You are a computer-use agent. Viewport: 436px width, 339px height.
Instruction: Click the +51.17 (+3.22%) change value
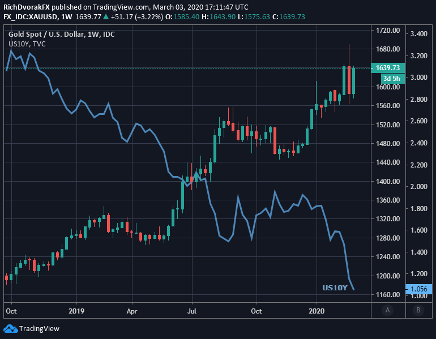click(x=137, y=17)
